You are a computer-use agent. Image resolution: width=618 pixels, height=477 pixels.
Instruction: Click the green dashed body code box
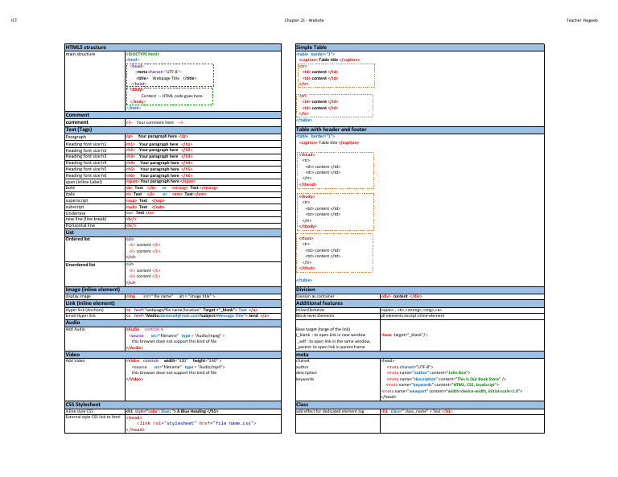pyautogui.click(x=169, y=96)
